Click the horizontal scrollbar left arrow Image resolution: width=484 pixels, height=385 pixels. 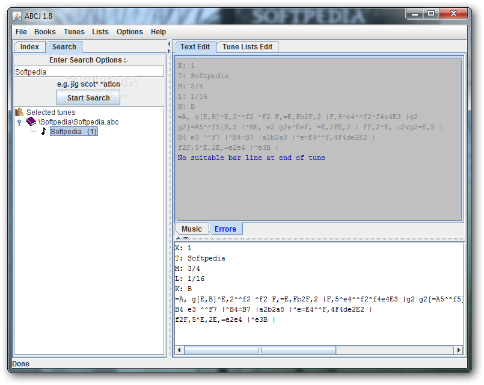179,350
